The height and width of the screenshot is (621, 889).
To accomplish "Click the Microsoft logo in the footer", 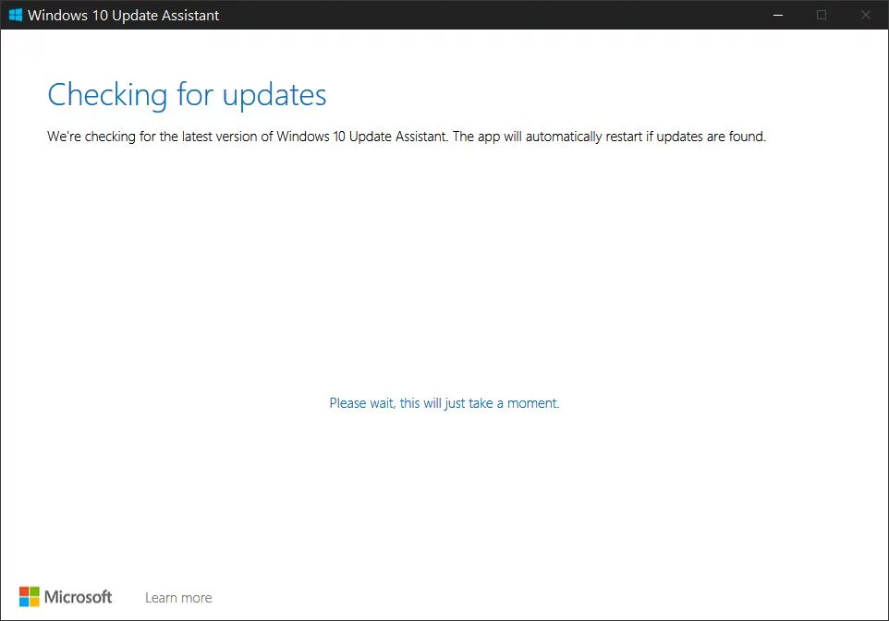I will point(66,597).
